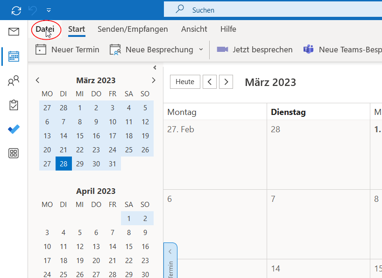382x278 pixels.
Task: Open the People (contacts) icon
Action: point(14,80)
